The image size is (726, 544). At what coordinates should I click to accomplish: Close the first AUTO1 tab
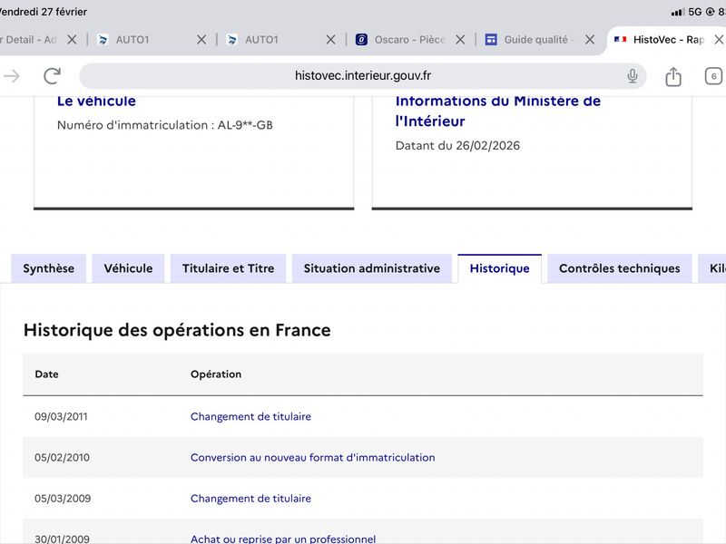[x=201, y=40]
